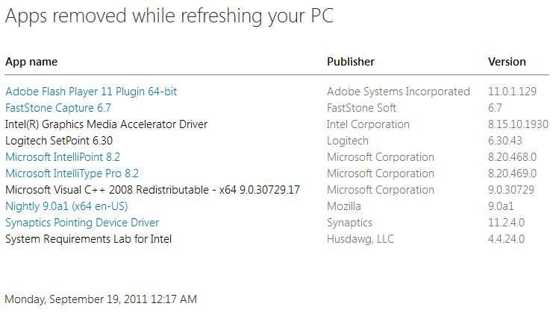Click the page heading about apps removed
This screenshot has width=553, height=315.
coord(169,16)
